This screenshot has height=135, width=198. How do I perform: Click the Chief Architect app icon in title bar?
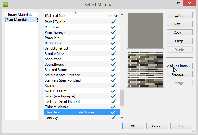tap(5, 4)
